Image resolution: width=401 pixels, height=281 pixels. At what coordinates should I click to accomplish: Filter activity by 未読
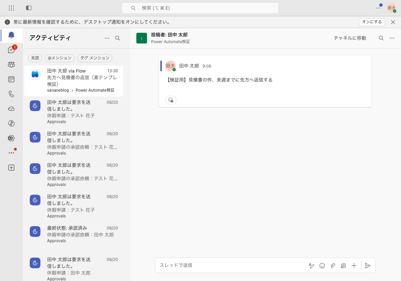tap(35, 58)
